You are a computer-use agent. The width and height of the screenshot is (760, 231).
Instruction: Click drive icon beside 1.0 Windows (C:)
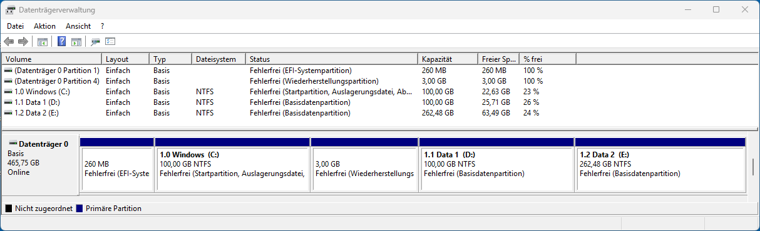pos(8,92)
